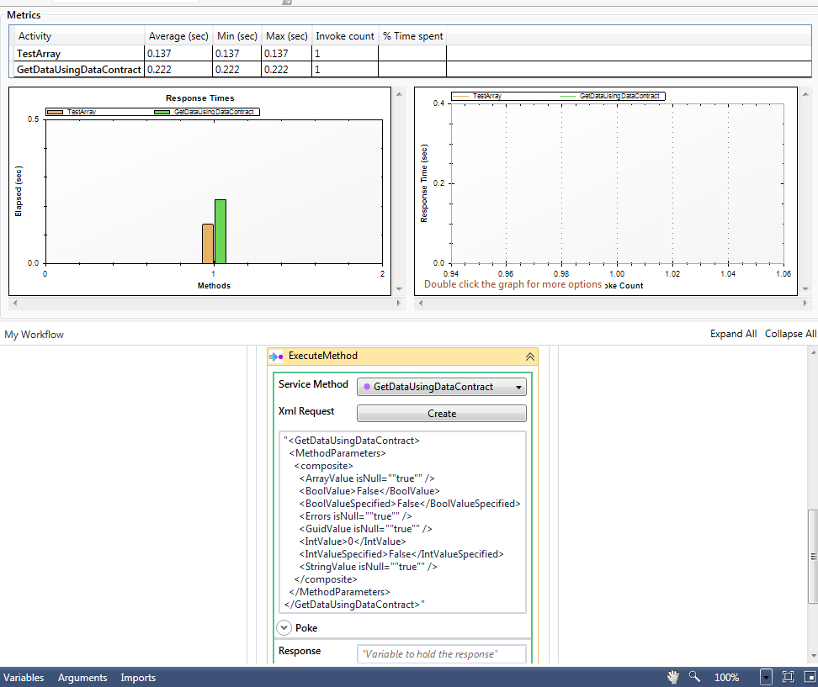Click the orange TestArray legend swatch in Response Times chart

tap(56, 112)
